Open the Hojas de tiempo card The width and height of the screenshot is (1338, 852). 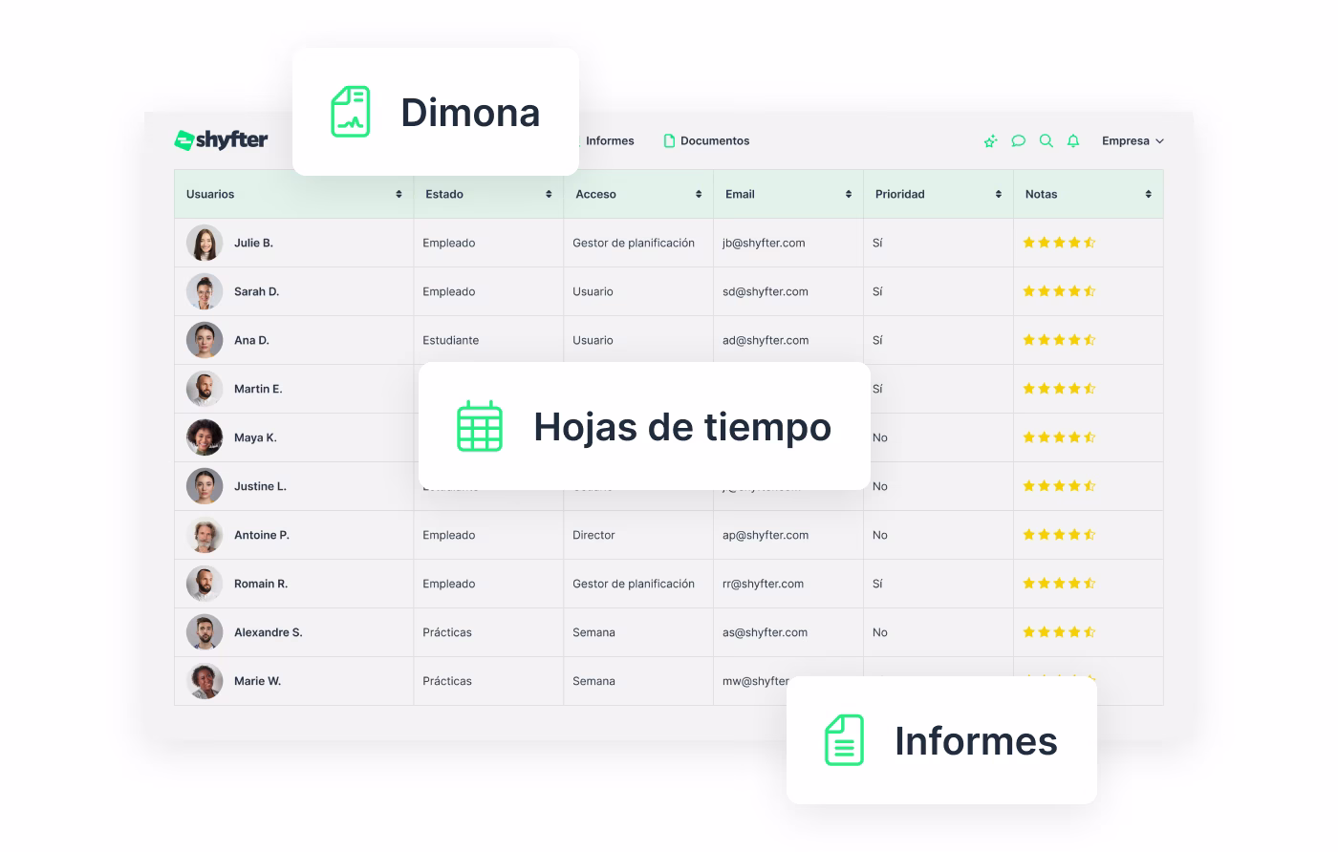[x=644, y=426]
